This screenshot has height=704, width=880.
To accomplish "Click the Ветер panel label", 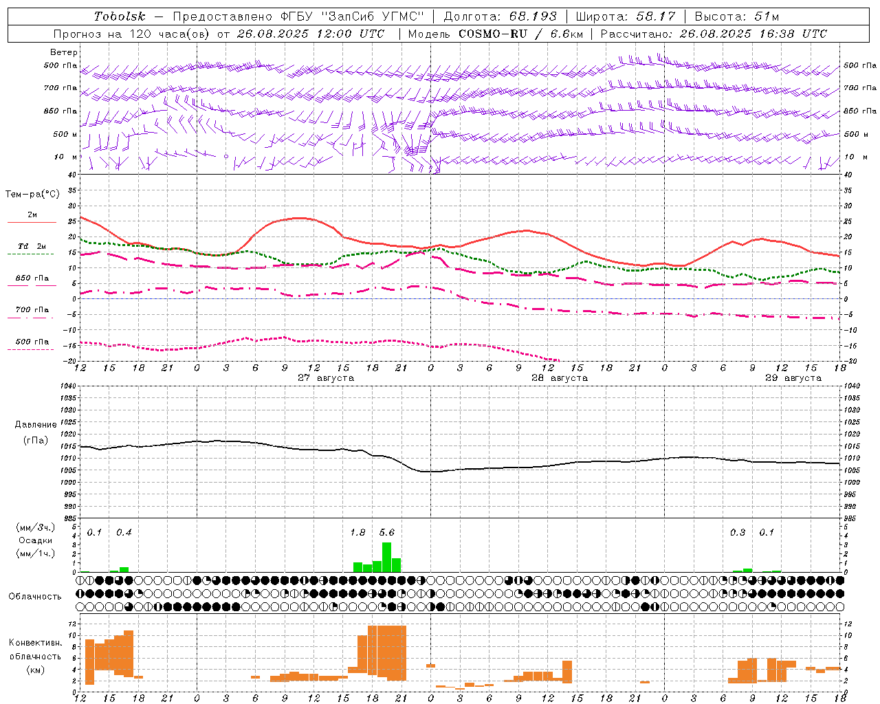I will (x=64, y=52).
